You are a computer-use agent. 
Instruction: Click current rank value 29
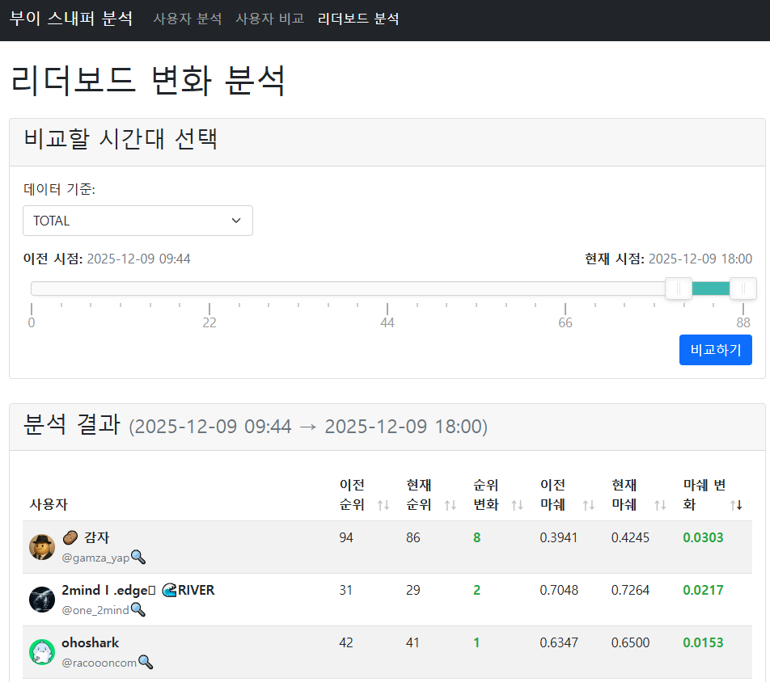[x=413, y=590]
